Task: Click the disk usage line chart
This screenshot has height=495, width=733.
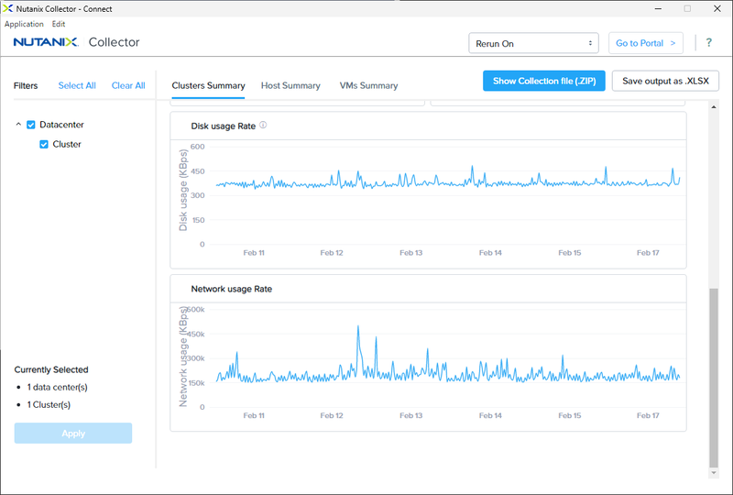Action: (447, 179)
